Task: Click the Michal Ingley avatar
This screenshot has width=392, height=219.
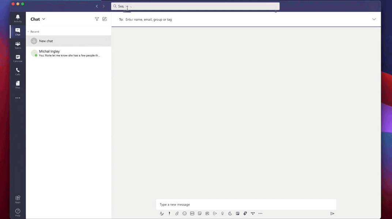Action: click(34, 53)
